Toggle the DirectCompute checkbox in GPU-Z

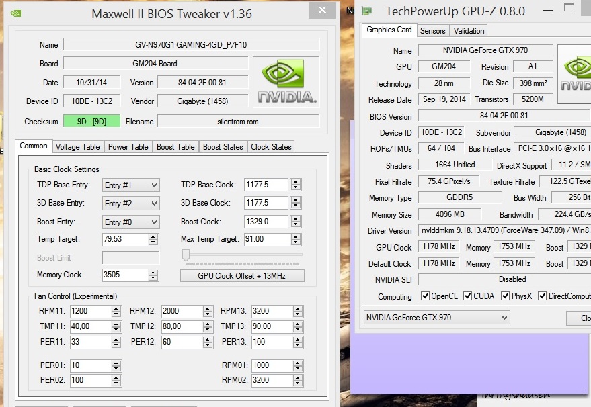543,296
